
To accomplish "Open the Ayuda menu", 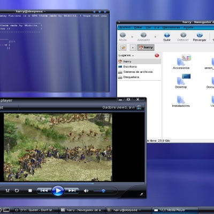I will click(188, 27).
